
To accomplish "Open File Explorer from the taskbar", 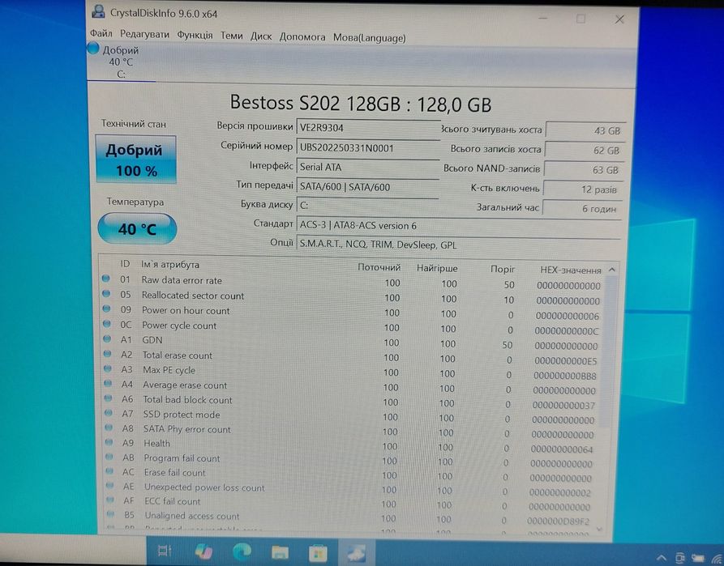I will point(280,551).
